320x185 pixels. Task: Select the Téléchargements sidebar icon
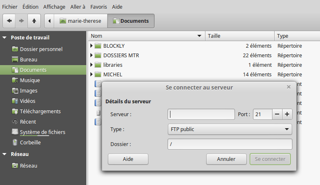(x=15, y=111)
